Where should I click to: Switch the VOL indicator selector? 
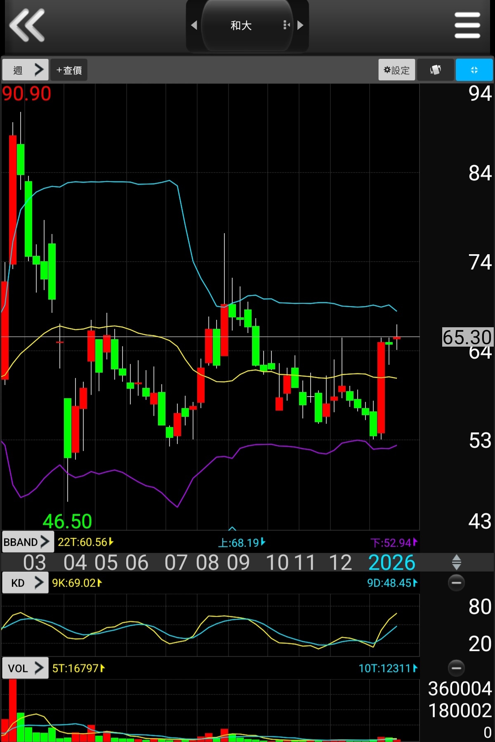point(25,668)
